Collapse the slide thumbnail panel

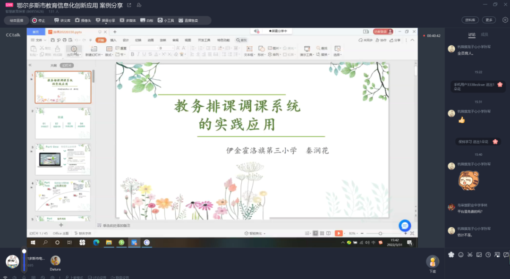point(30,65)
